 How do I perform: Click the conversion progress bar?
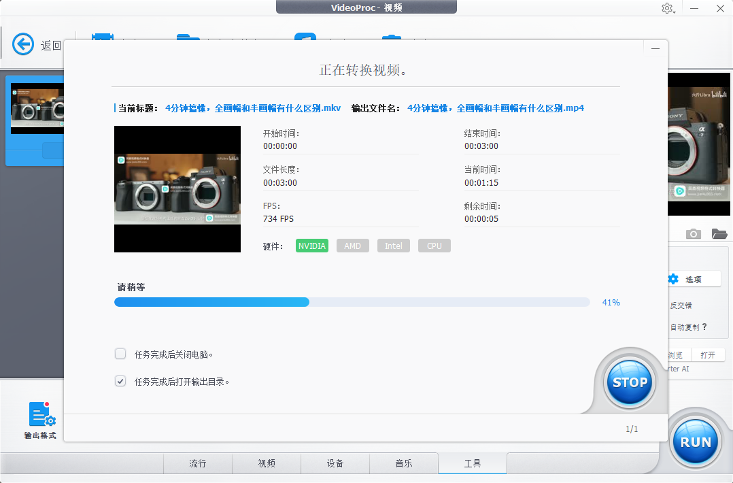tap(352, 302)
